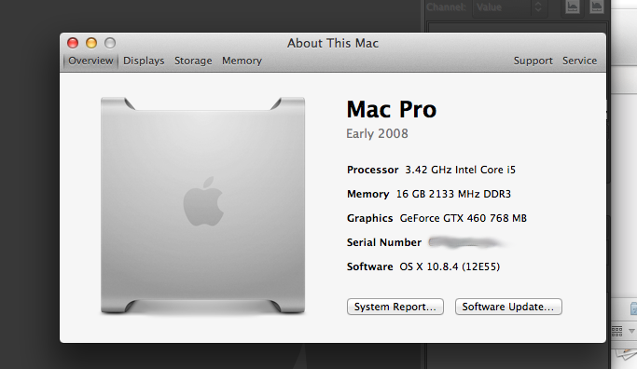637x369 pixels.
Task: Click the 16 GB 2133 MHz DDR3 text
Action: pyautogui.click(x=453, y=194)
